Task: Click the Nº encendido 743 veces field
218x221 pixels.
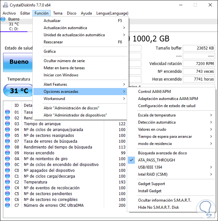Action: pyautogui.click(x=199, y=72)
